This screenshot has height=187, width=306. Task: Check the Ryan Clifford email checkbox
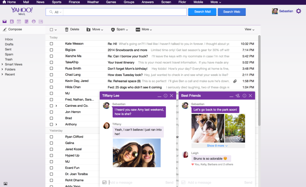pos(52,137)
